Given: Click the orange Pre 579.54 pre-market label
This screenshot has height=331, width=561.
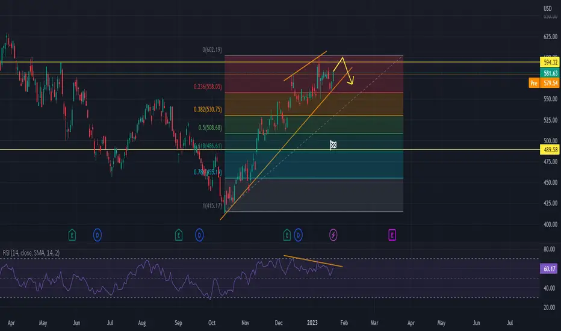Looking at the screenshot, I should pyautogui.click(x=544, y=83).
